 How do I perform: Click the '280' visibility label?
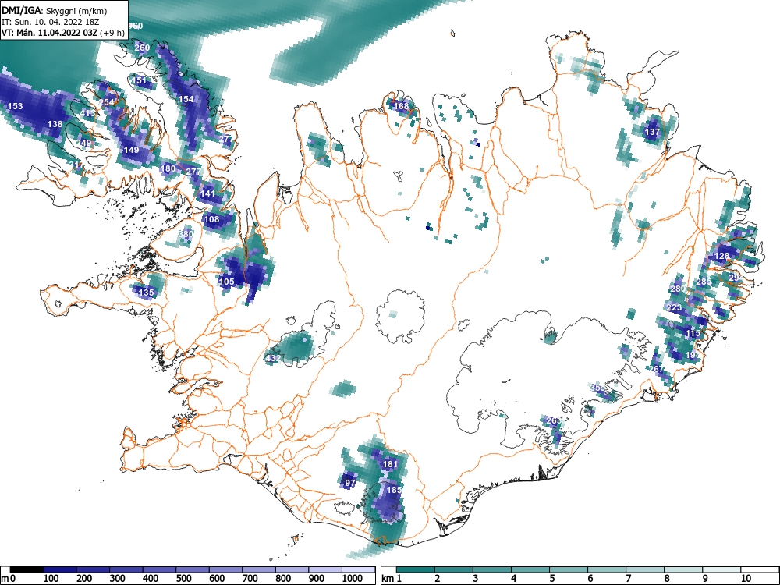(x=678, y=289)
